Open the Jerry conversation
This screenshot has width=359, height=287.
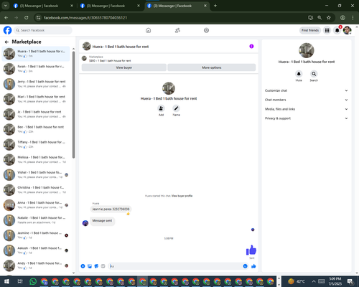pyautogui.click(x=36, y=84)
